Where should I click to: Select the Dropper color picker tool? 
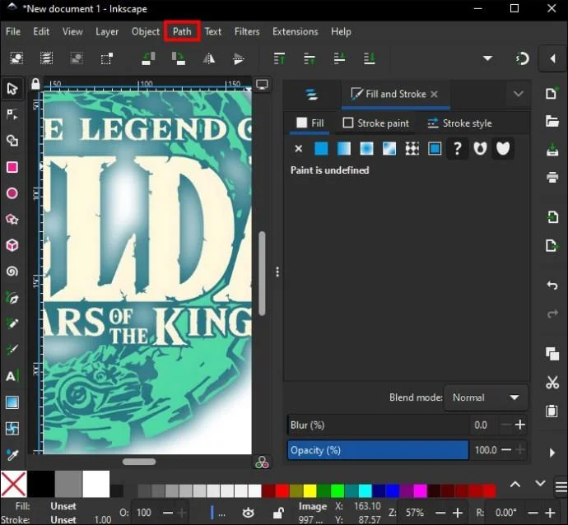pyautogui.click(x=12, y=455)
